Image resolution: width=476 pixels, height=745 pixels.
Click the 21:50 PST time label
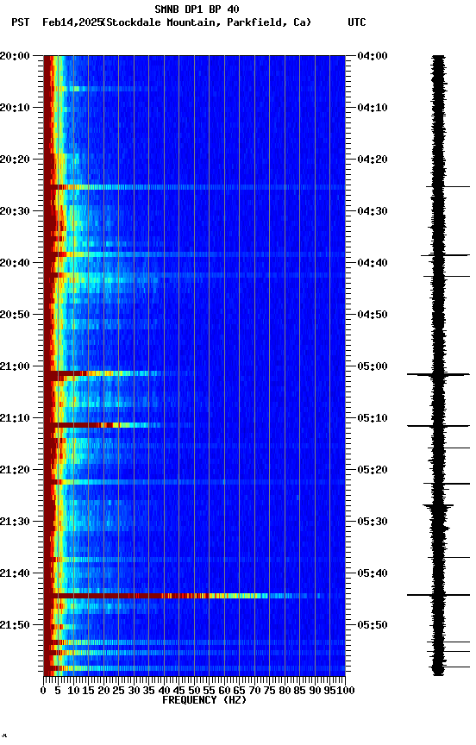click(x=15, y=626)
